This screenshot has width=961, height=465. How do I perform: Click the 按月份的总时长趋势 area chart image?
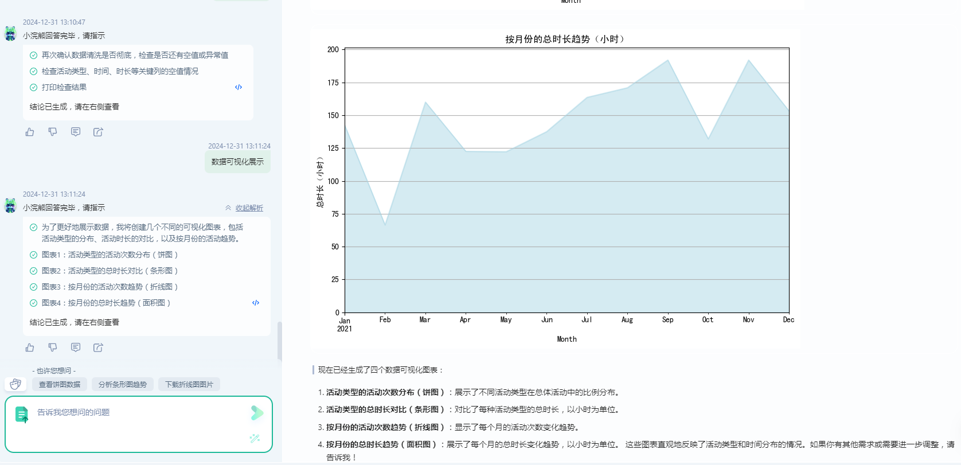(x=555, y=189)
